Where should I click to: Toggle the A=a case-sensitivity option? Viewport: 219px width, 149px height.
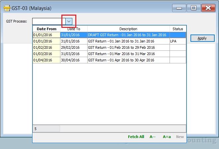pos(167,137)
